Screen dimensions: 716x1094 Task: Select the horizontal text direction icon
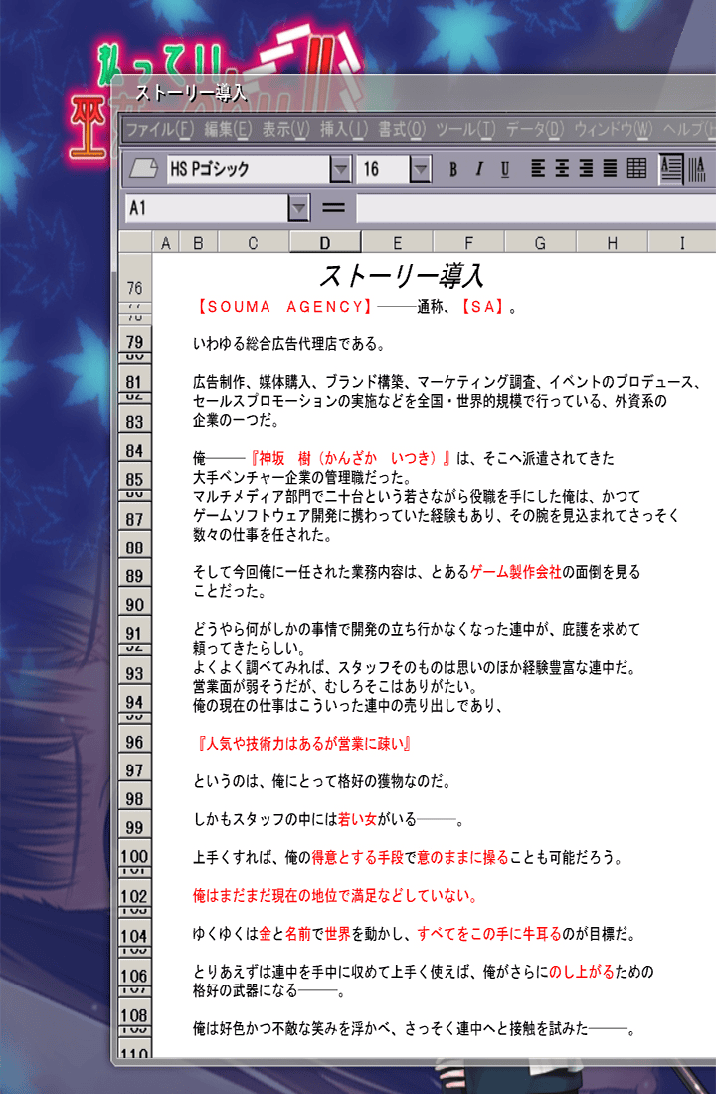coord(671,169)
